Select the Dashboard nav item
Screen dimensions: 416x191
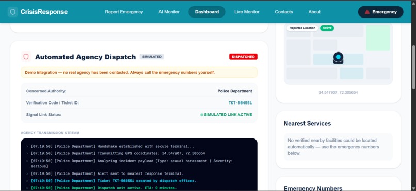pyautogui.click(x=207, y=12)
